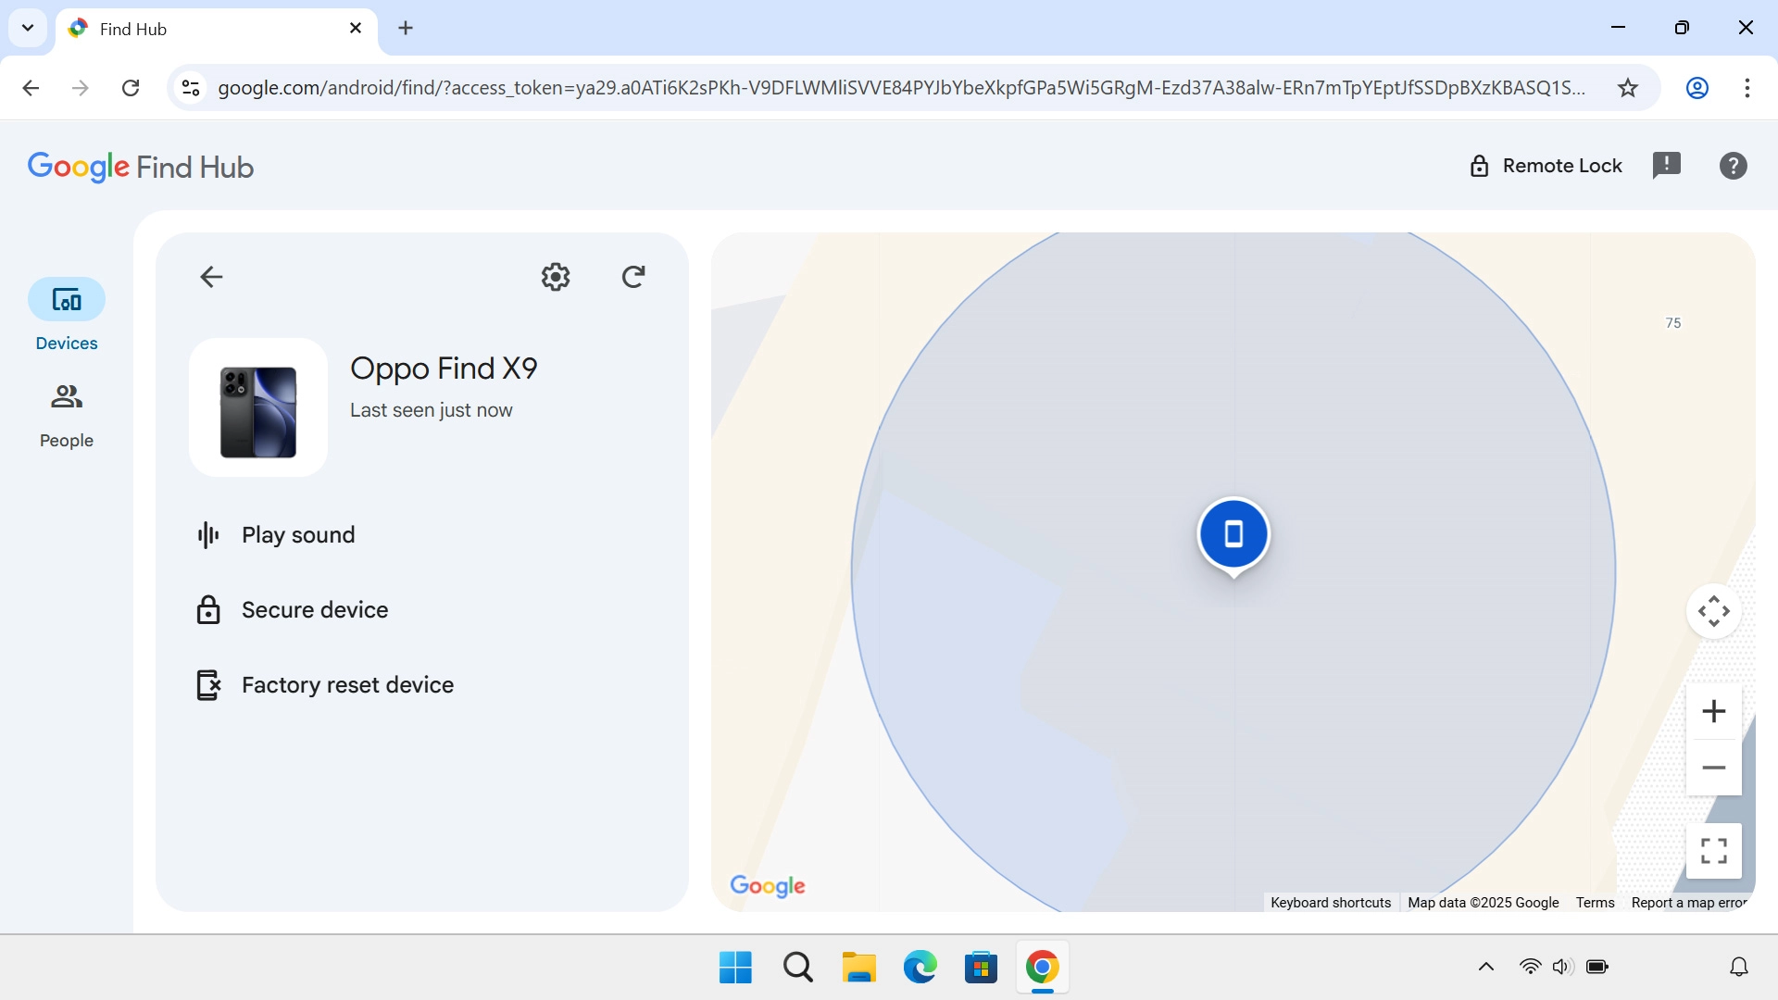Click the send feedback icon
This screenshot has height=1000, width=1778.
click(1666, 166)
